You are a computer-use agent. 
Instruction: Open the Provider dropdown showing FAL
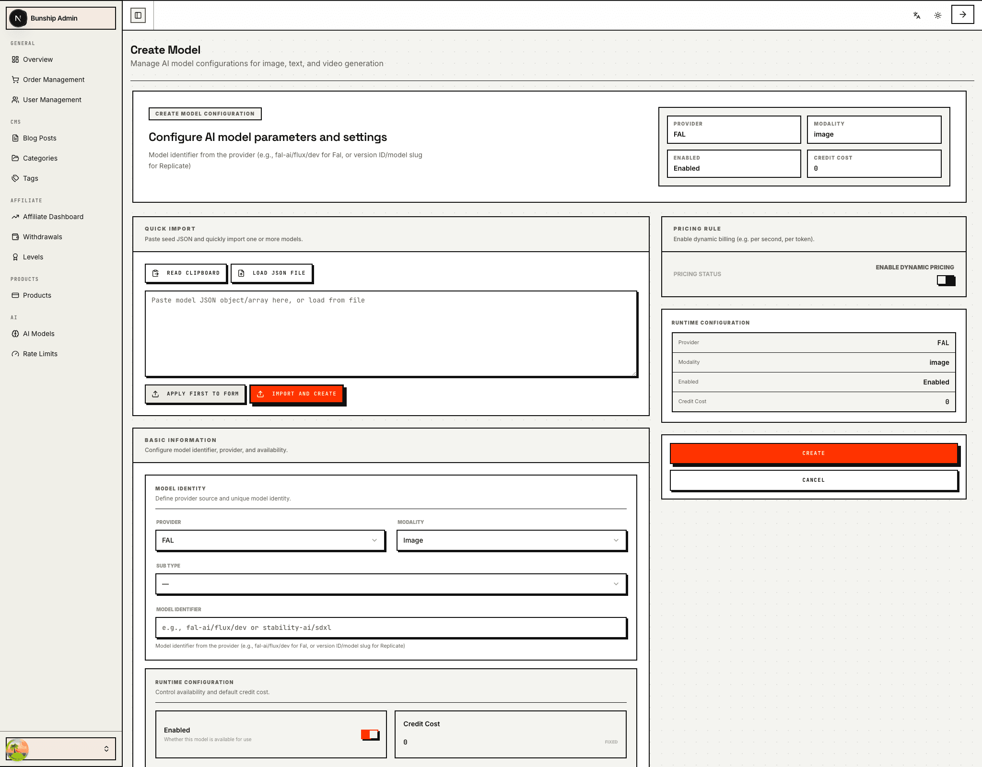tap(270, 540)
